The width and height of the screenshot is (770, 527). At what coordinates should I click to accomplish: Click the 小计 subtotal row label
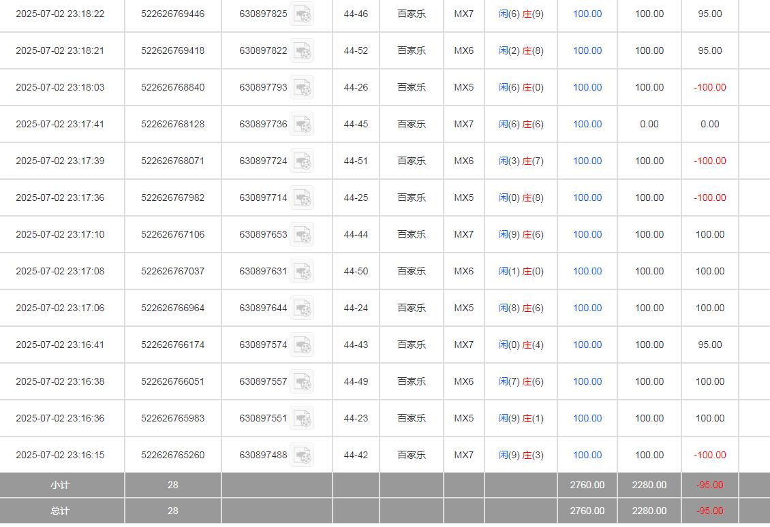60,485
